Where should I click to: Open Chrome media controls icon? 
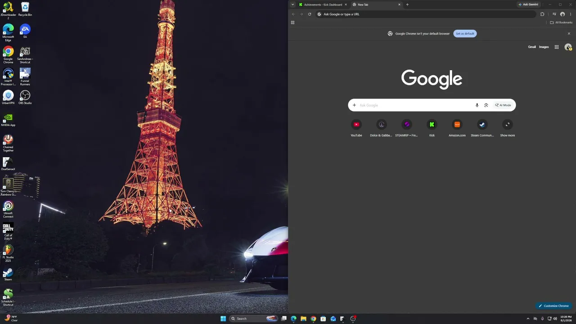[x=554, y=14]
